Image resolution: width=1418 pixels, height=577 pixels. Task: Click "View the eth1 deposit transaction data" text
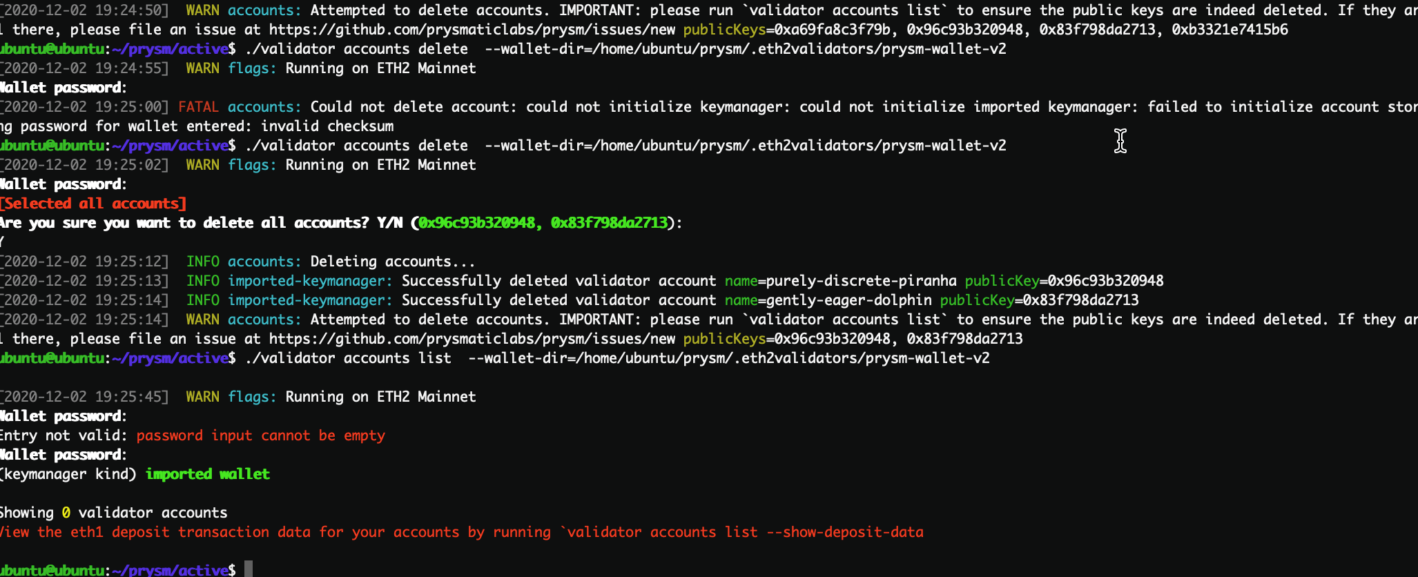pyautogui.click(x=155, y=532)
